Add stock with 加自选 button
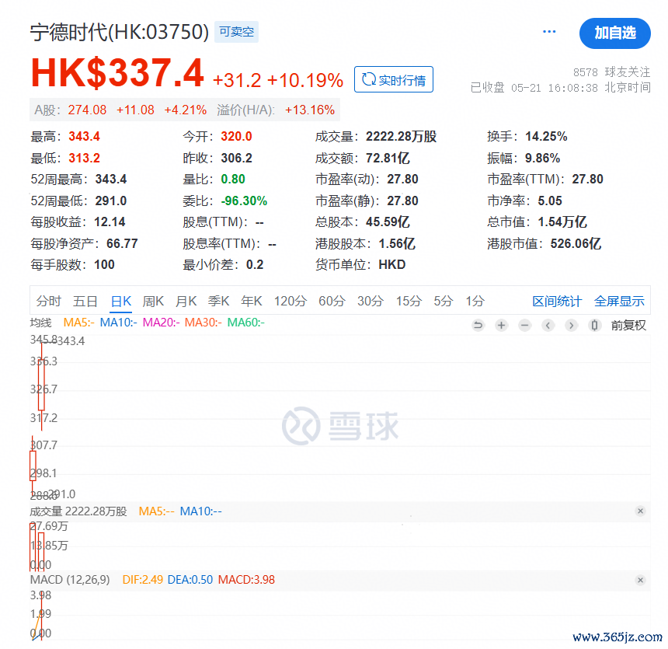The height and width of the screenshot is (649, 668). pos(614,33)
